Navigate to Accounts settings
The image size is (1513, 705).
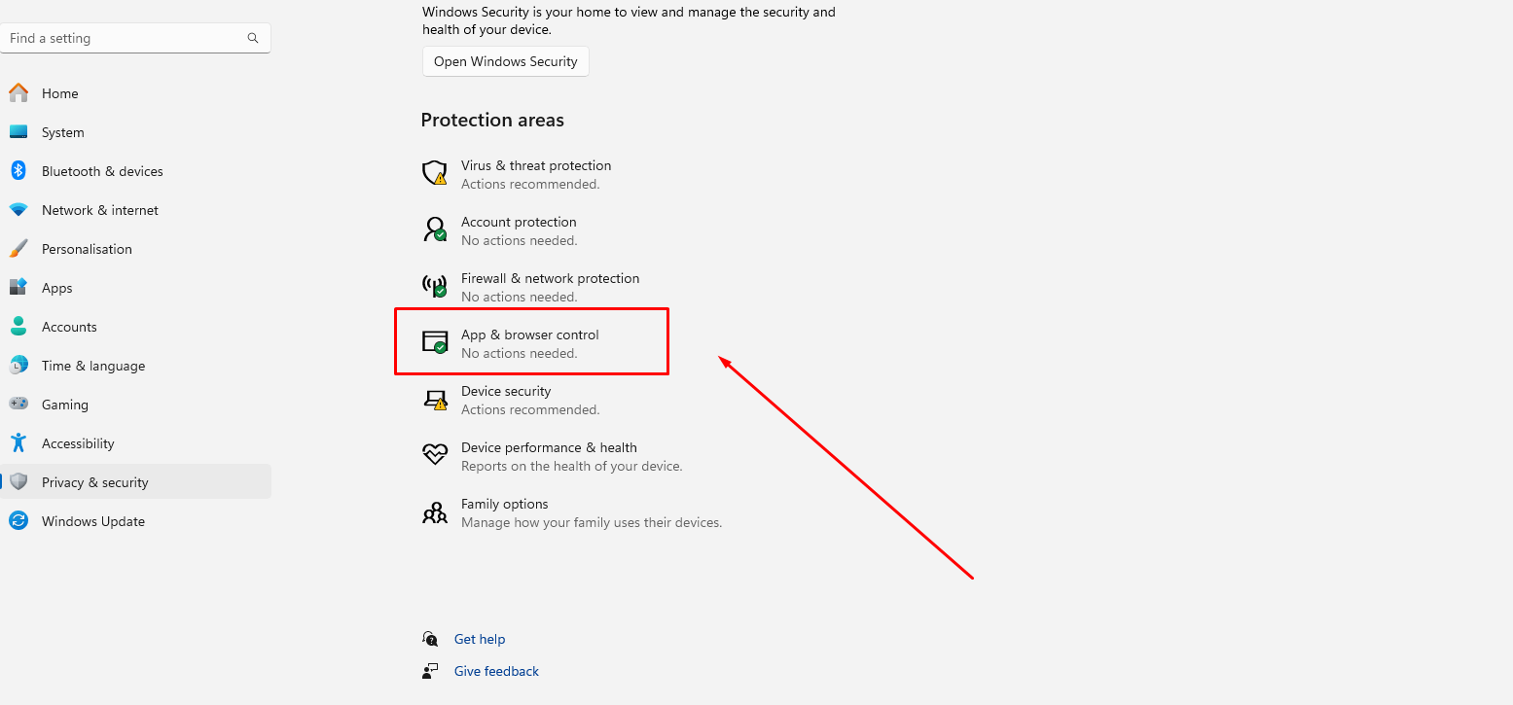(69, 327)
